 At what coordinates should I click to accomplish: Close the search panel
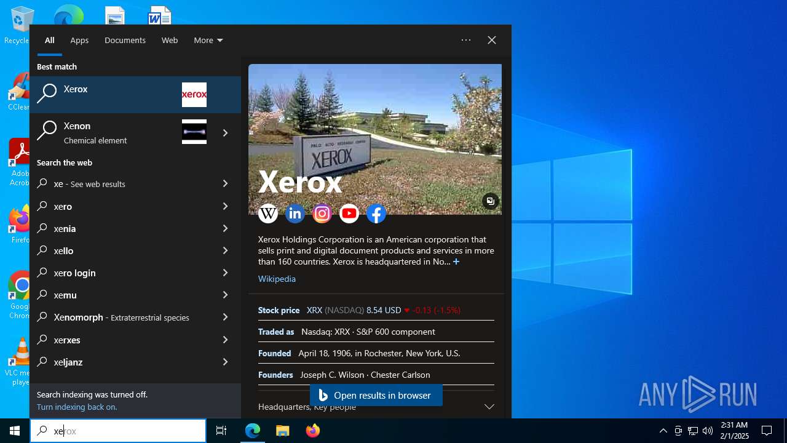pyautogui.click(x=492, y=40)
